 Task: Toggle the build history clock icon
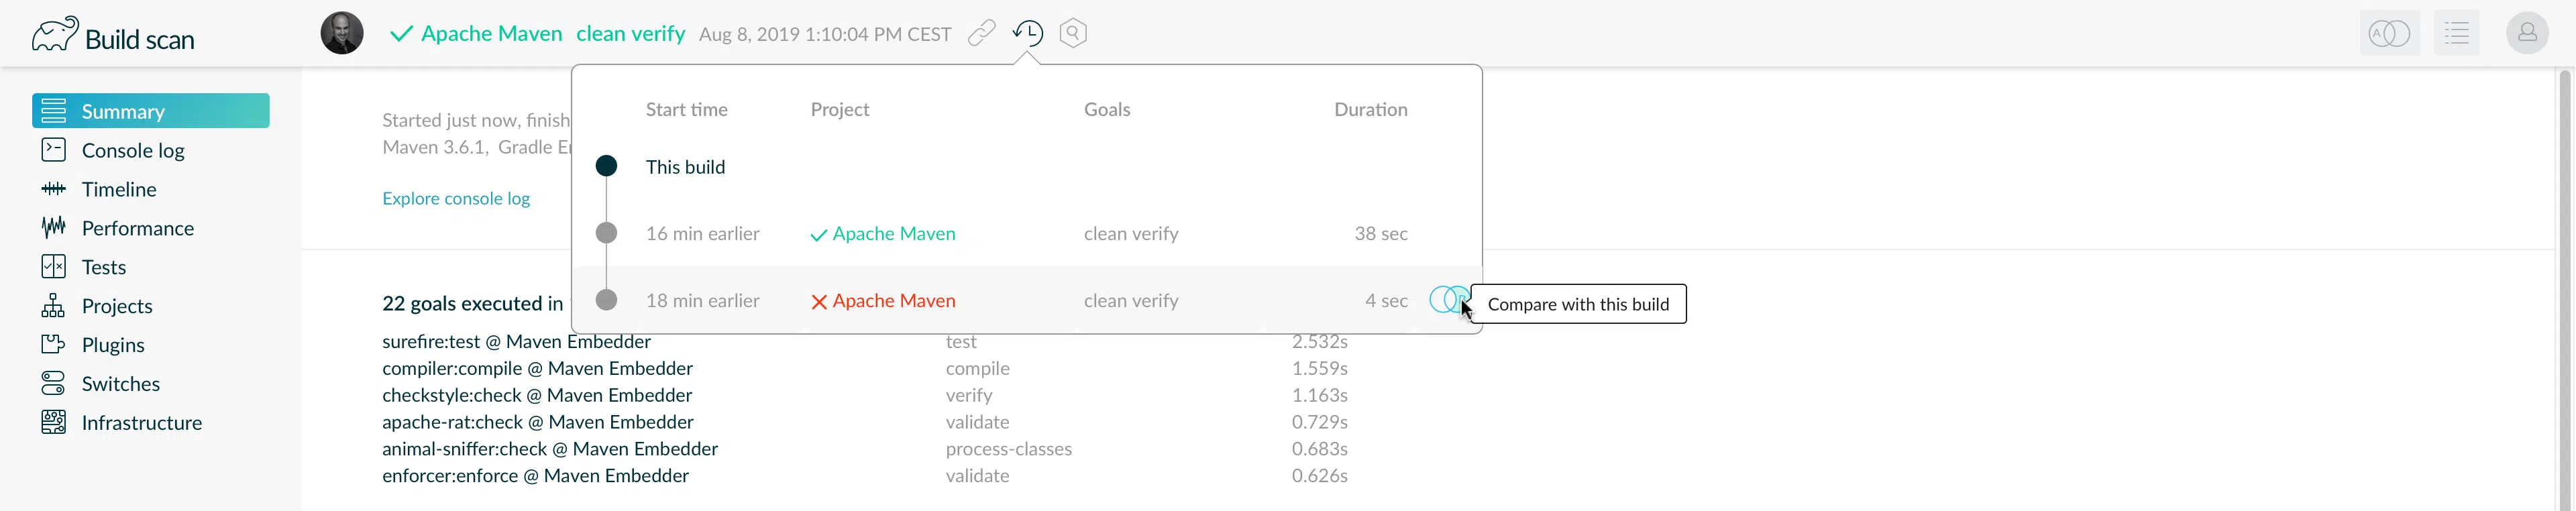1028,33
